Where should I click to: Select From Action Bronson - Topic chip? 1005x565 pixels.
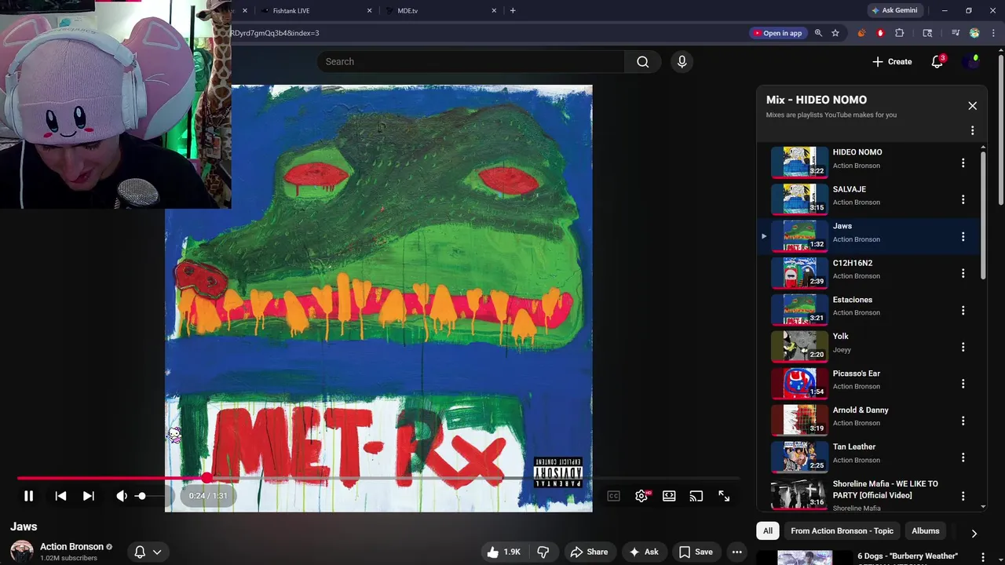pos(842,531)
